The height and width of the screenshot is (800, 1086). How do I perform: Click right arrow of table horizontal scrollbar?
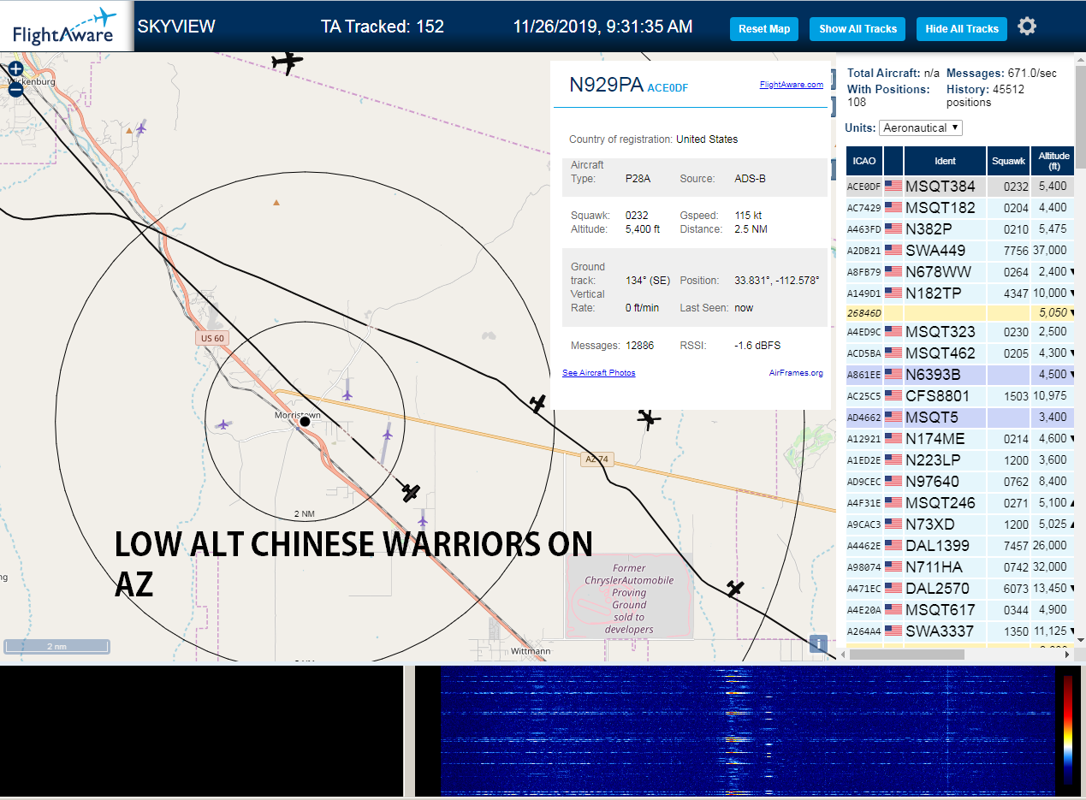click(x=1066, y=655)
